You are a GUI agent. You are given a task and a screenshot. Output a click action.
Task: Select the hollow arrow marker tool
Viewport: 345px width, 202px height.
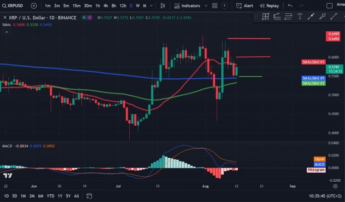click(322, 17)
